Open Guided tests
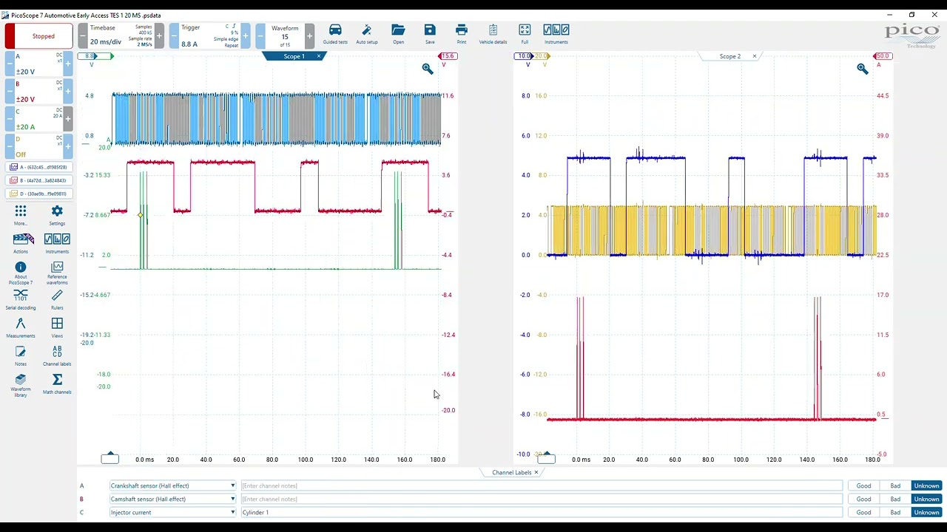The height and width of the screenshot is (532, 947). click(x=335, y=34)
